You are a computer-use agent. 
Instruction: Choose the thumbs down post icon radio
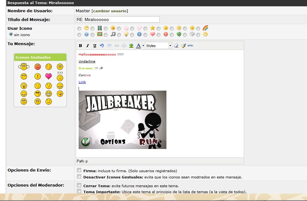(x=132, y=29)
